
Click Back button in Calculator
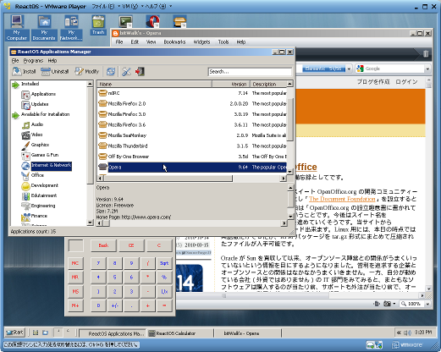point(103,245)
